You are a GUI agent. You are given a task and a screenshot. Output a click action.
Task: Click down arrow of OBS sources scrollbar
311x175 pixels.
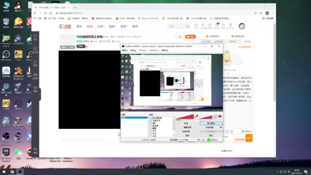[x=174, y=136]
